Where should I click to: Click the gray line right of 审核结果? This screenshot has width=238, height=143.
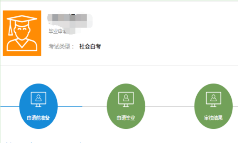235,106
